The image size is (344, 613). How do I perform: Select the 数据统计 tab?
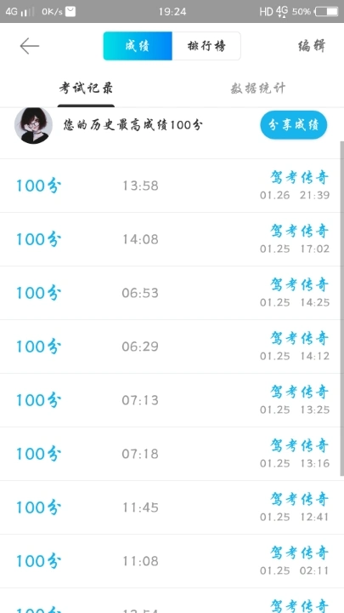[258, 89]
